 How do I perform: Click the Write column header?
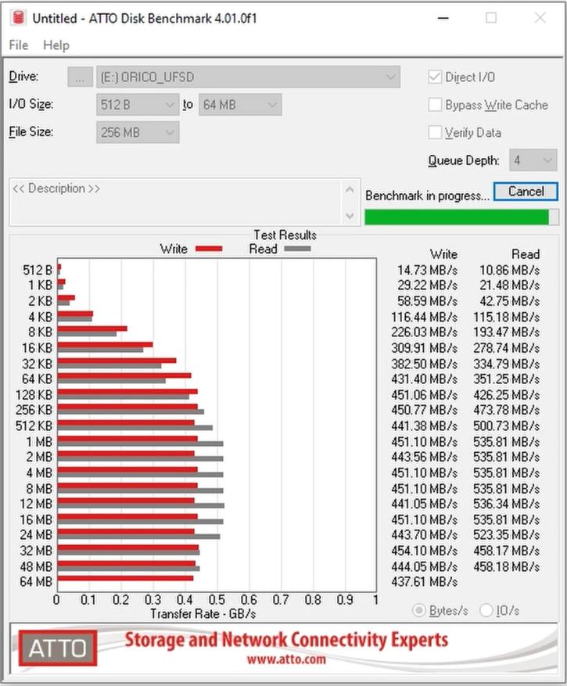(x=443, y=254)
